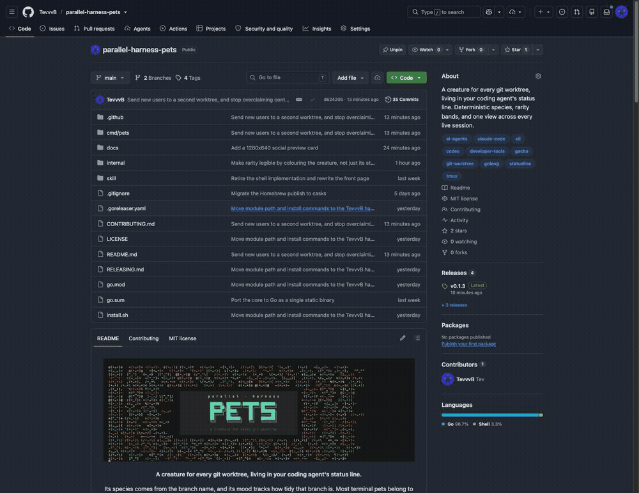Show the + 3 releases link

[454, 305]
